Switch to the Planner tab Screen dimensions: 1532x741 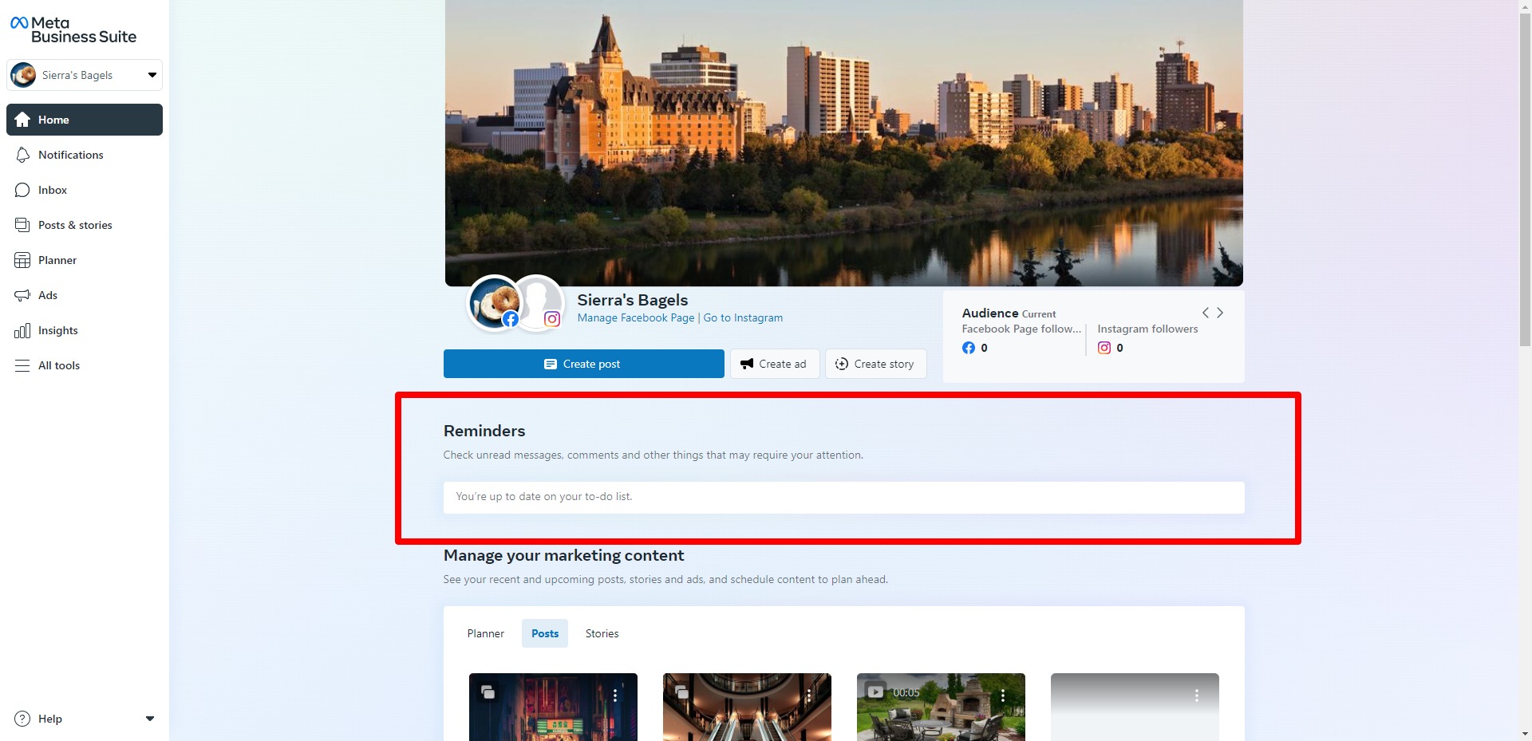486,633
